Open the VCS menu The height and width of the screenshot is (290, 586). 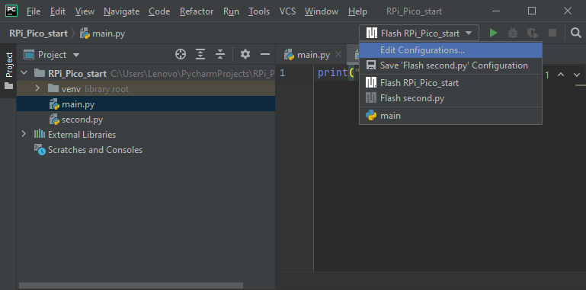tap(287, 11)
